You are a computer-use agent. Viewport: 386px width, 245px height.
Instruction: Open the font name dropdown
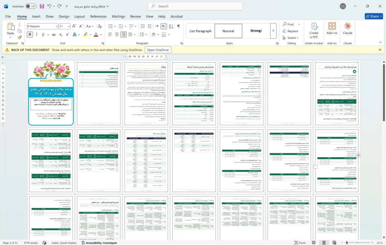pyautogui.click(x=57, y=26)
